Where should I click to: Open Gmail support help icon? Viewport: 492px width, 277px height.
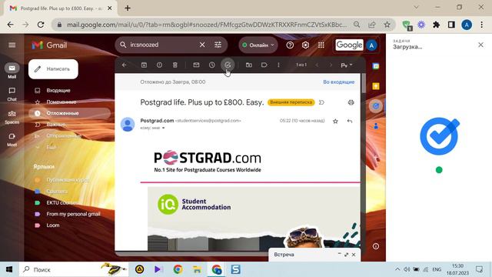(290, 45)
